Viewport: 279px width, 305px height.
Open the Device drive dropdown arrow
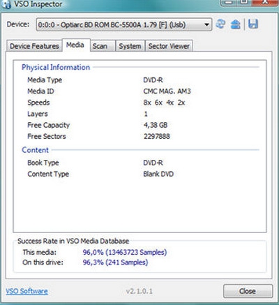[206, 24]
